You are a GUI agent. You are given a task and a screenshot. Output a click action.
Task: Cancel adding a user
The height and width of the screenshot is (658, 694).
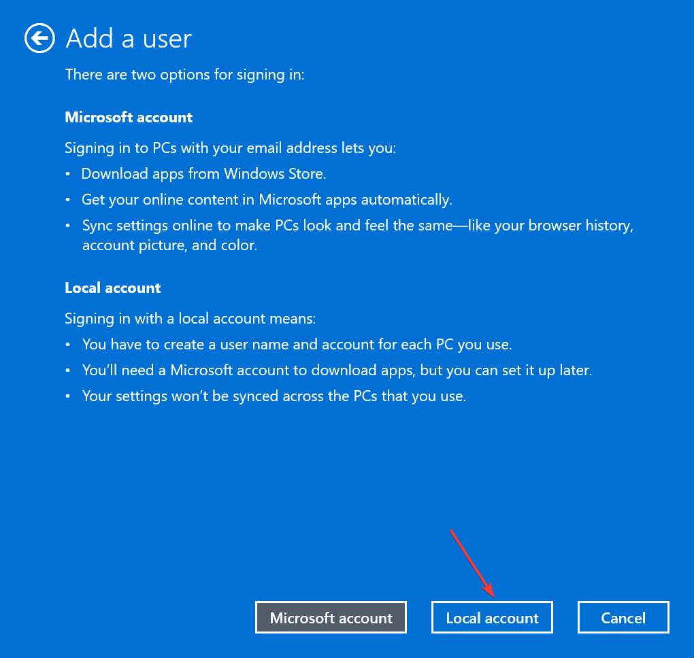(623, 617)
